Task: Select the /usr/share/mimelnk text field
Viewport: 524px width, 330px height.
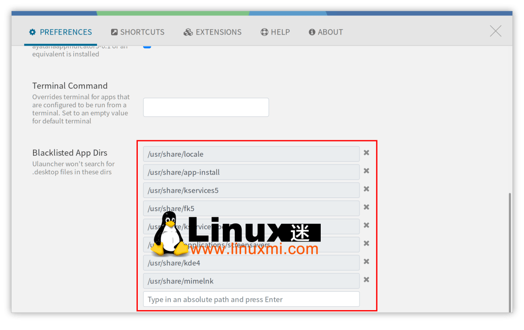Action: [251, 280]
